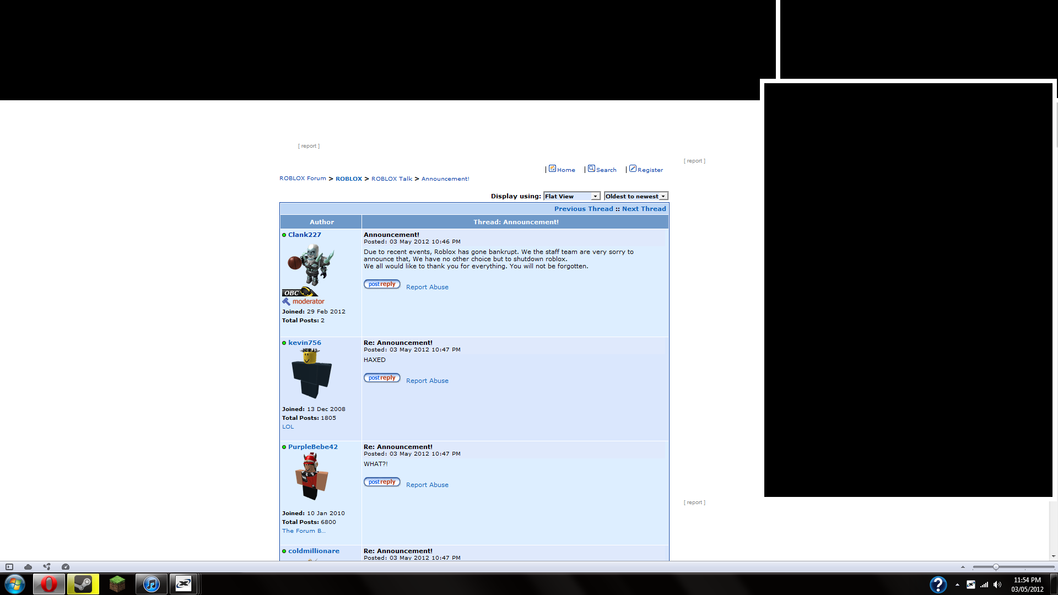Open kevin756's avatar thumbnail

pos(311,374)
